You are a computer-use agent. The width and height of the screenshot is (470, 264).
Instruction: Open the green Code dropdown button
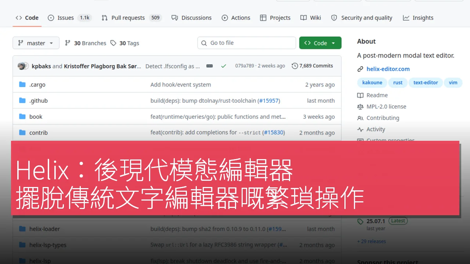tap(320, 43)
